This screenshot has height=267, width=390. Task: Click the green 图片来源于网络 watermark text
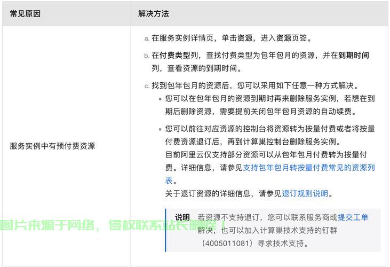(x=48, y=225)
